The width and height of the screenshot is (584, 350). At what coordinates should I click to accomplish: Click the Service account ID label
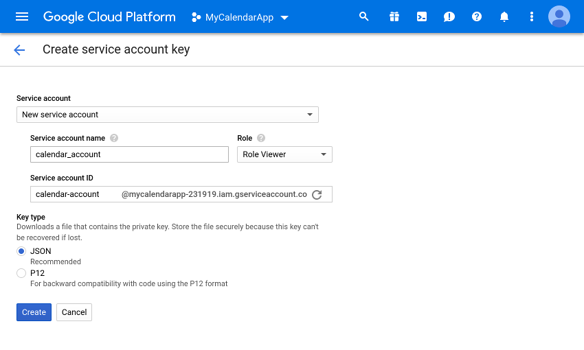[x=62, y=178]
